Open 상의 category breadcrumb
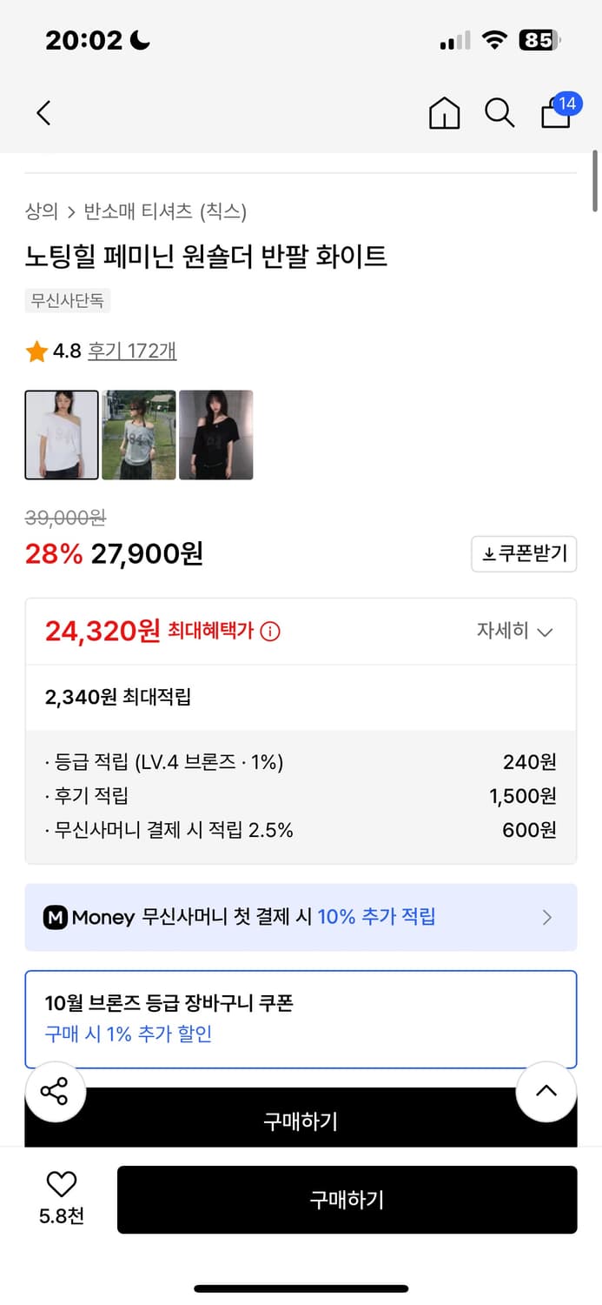Viewport: 602px width, 1305px height. click(42, 211)
